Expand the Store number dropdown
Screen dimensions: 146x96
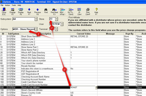pyautogui.click(x=57, y=19)
